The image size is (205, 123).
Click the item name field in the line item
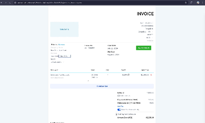point(60,75)
